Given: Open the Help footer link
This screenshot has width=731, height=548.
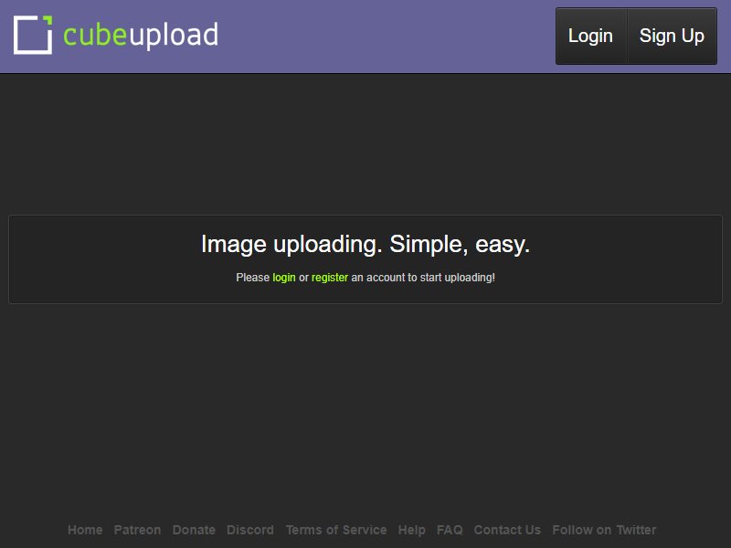Looking at the screenshot, I should point(412,530).
